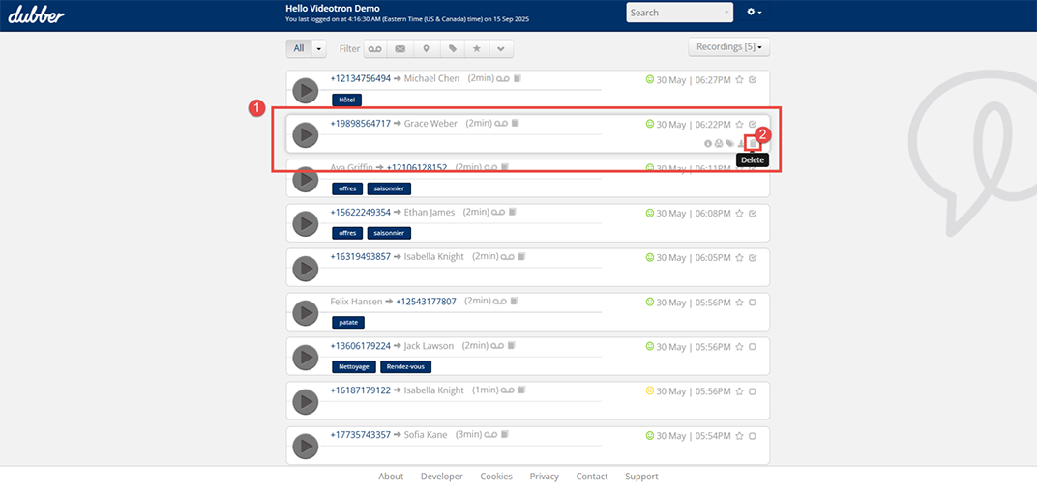
Task: Click saisonnier tag on Ava Griffin row
Action: click(x=390, y=189)
